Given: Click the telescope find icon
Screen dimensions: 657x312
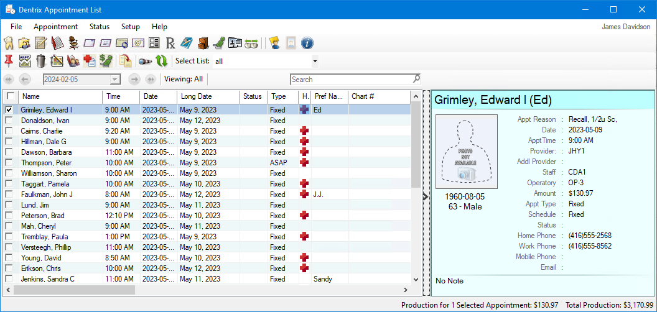Looking at the screenshot, I should click(x=145, y=61).
